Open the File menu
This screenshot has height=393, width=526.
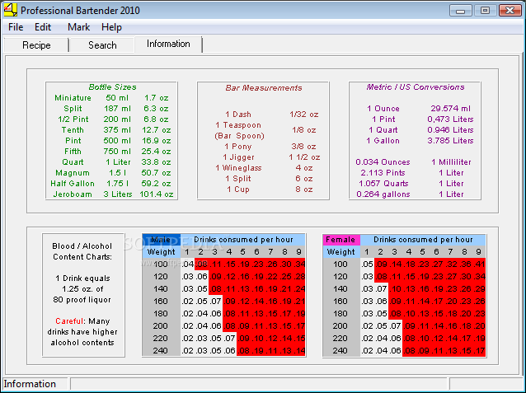(x=16, y=27)
